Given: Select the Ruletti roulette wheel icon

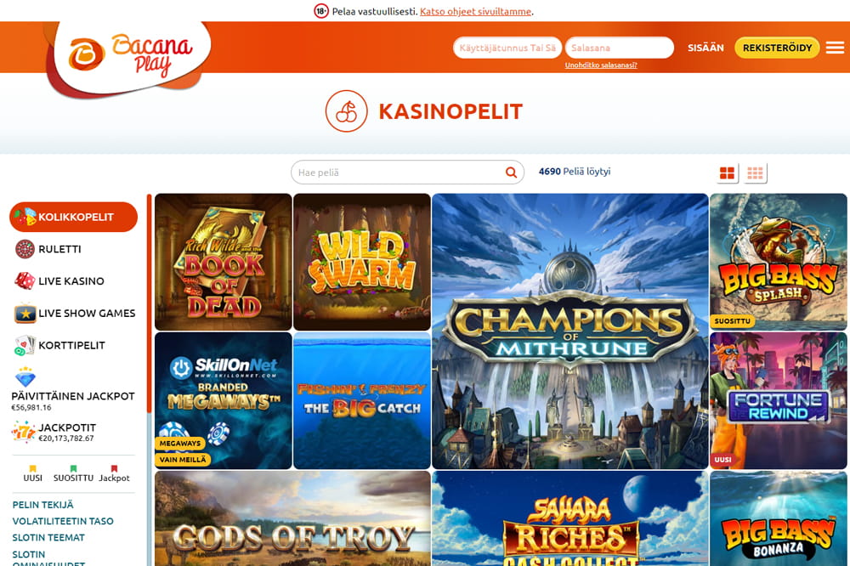Looking at the screenshot, I should pos(25,249).
